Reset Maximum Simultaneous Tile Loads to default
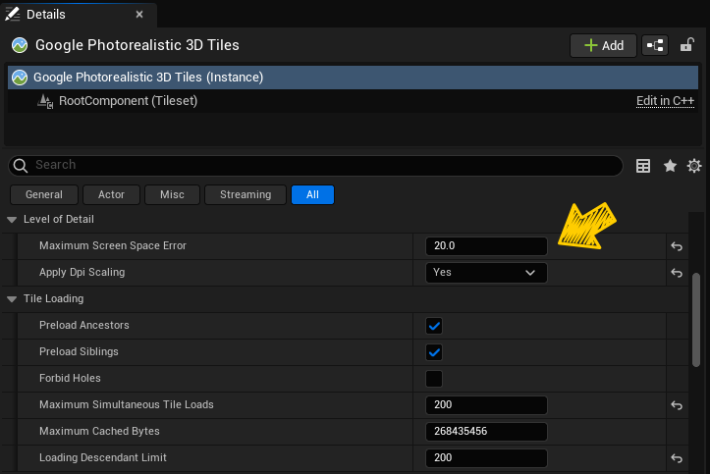Image resolution: width=710 pixels, height=474 pixels. tap(677, 405)
